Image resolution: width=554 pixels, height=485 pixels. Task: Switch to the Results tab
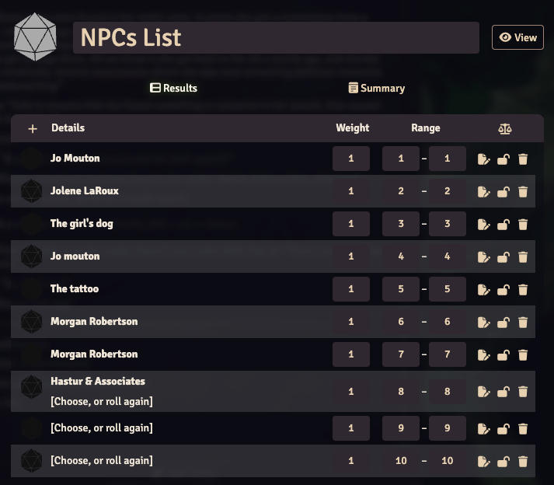click(x=173, y=88)
